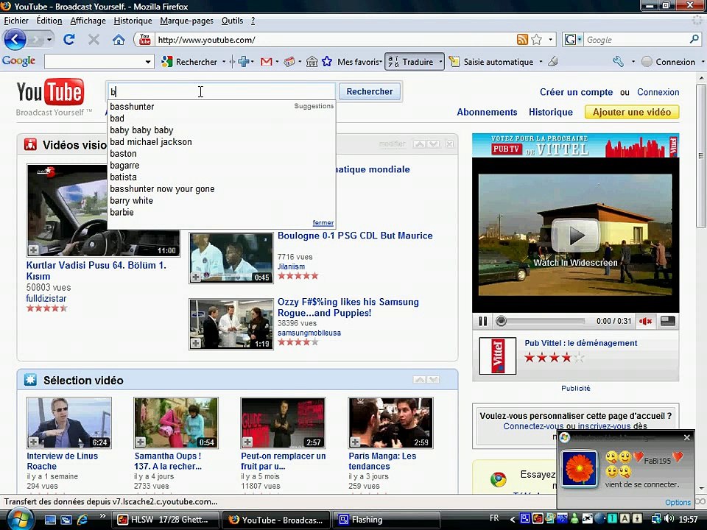Click the Firefox address bar URL

click(207, 40)
